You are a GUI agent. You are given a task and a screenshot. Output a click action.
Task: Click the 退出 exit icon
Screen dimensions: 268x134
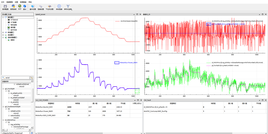click(25, 6)
